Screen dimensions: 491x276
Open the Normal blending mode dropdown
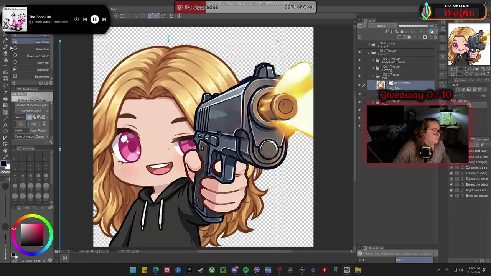(x=382, y=26)
